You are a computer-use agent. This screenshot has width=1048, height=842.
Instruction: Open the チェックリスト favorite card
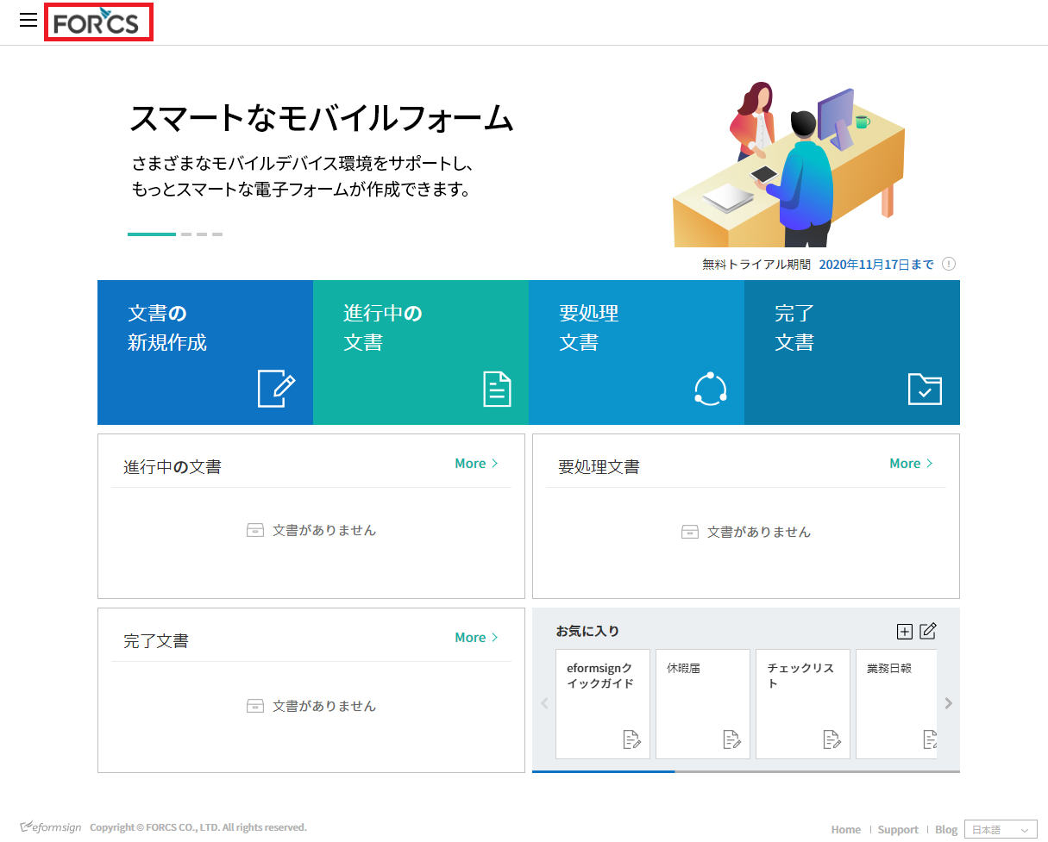point(803,704)
